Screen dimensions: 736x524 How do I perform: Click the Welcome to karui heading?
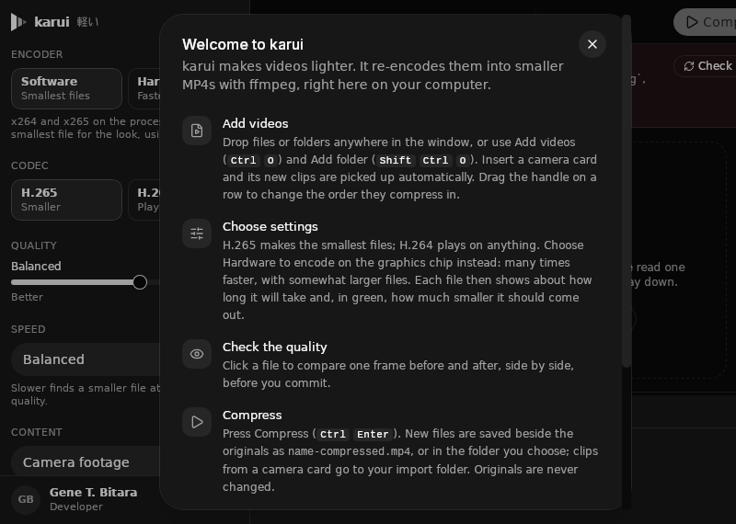[x=243, y=44]
